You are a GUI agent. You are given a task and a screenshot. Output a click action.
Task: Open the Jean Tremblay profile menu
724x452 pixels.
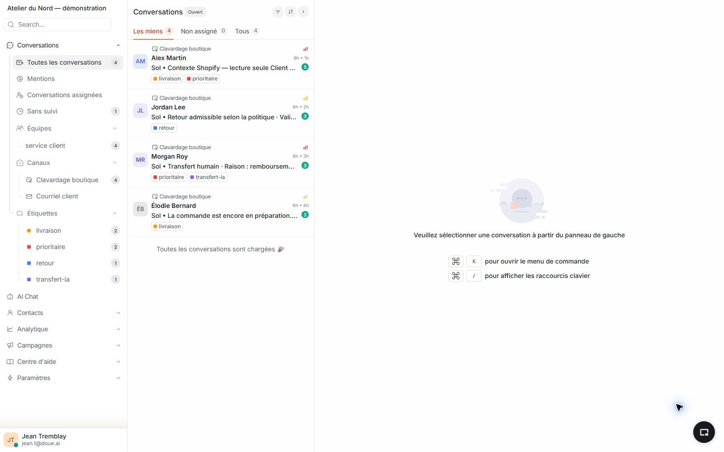[63, 439]
